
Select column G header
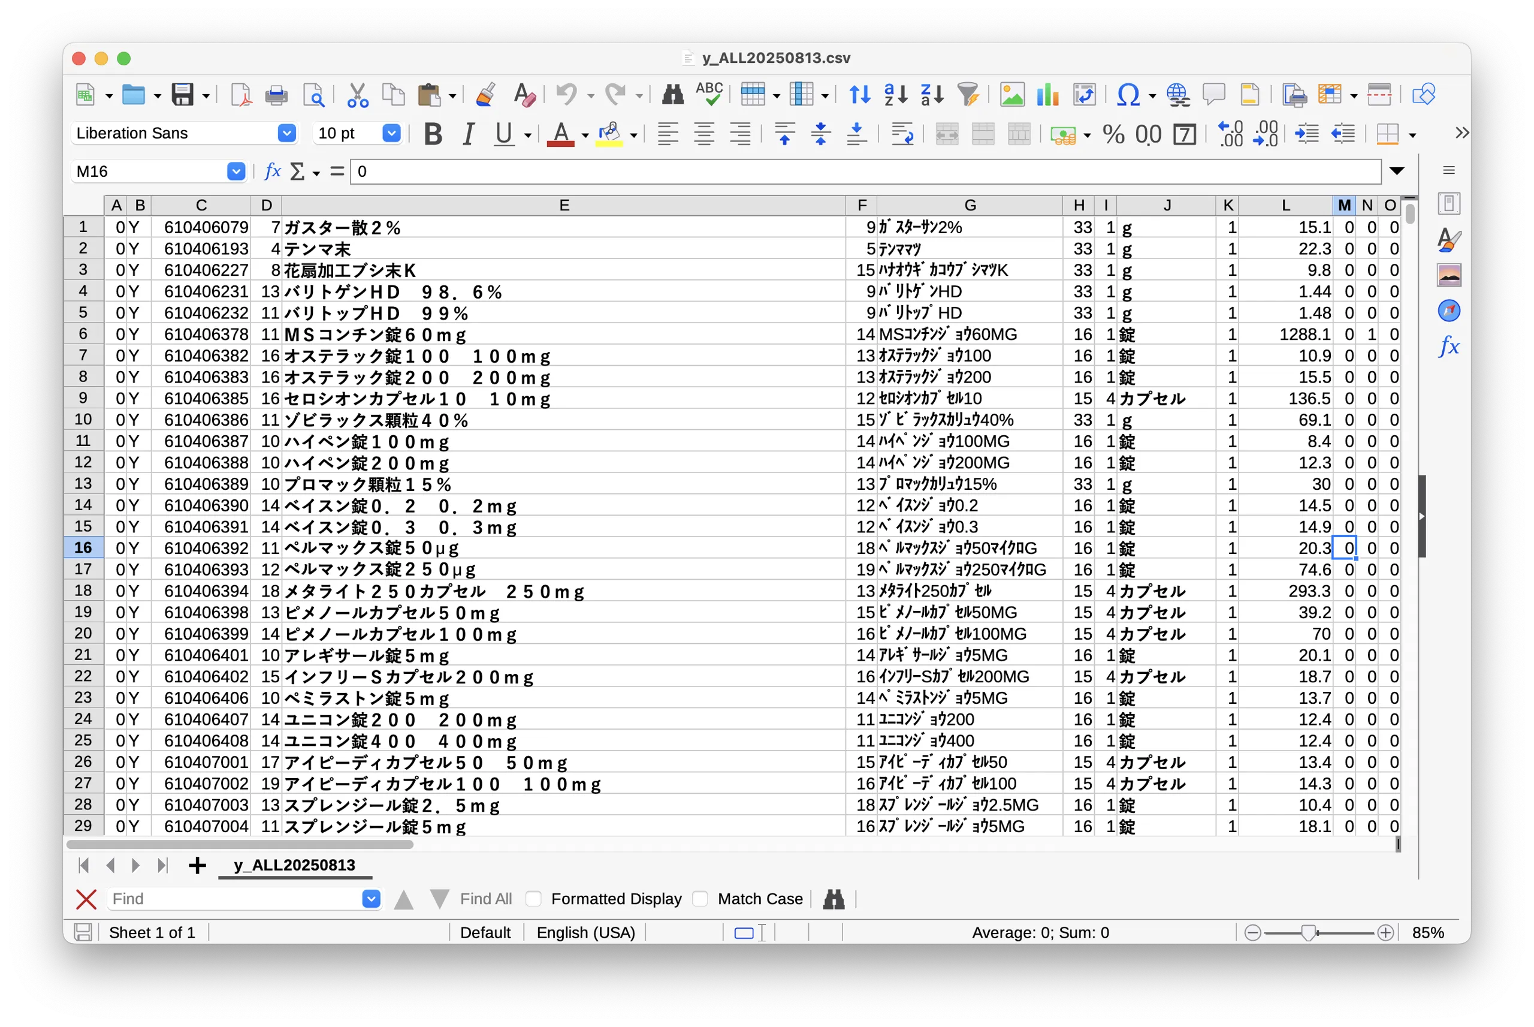[x=970, y=206]
